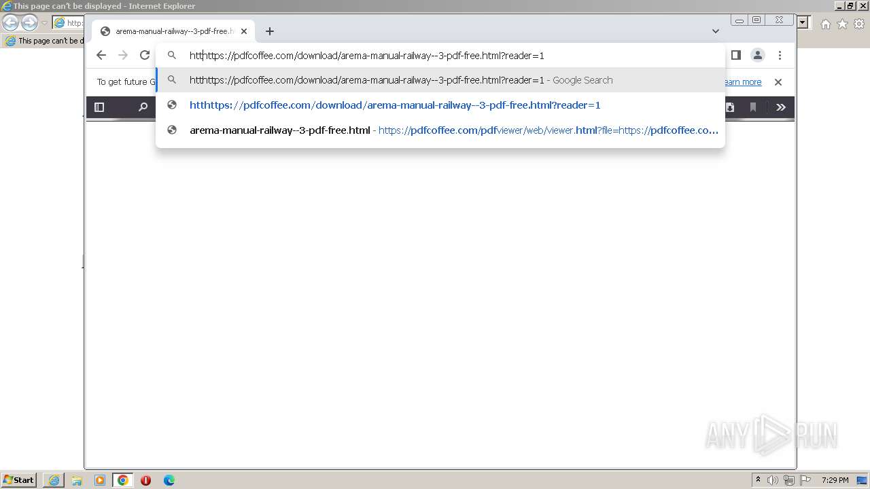Open a new Chrome tab

[270, 31]
